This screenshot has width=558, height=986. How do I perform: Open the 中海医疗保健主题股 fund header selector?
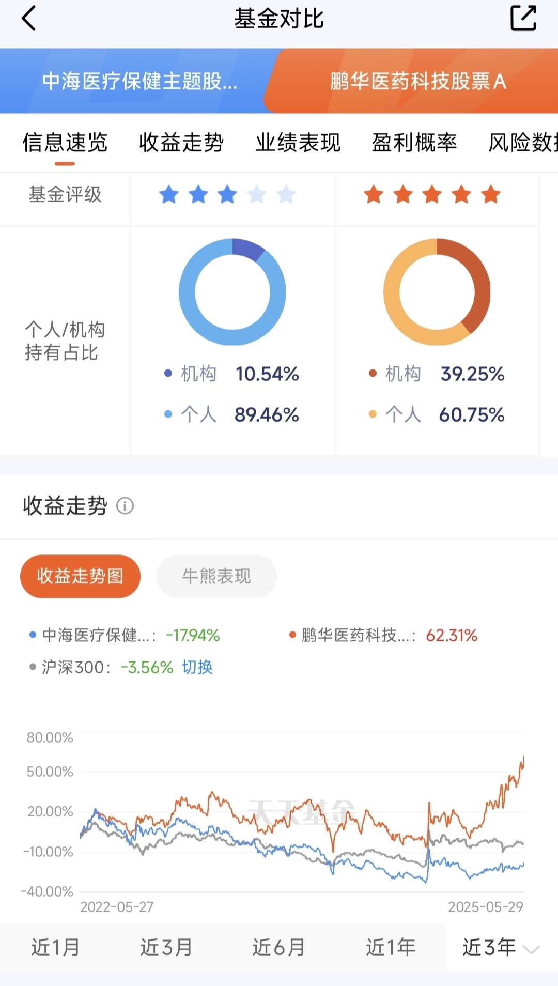pyautogui.click(x=139, y=81)
